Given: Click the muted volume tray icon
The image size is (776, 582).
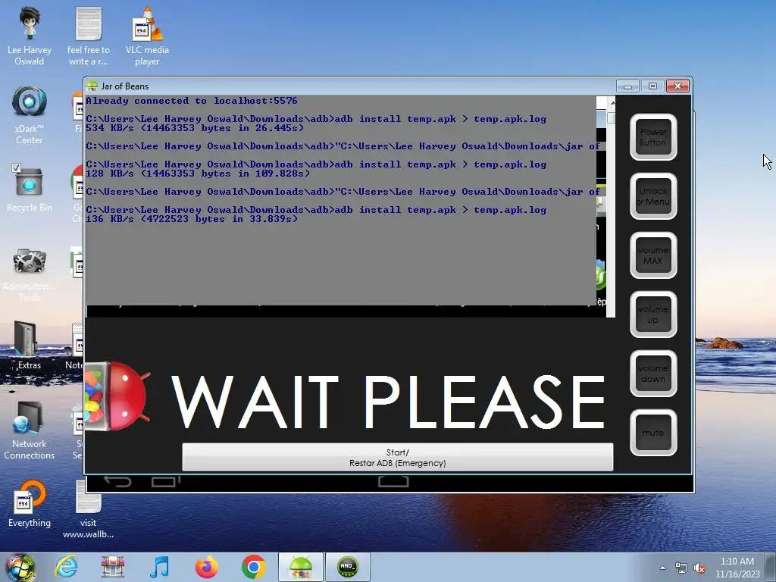Looking at the screenshot, I should click(699, 568).
